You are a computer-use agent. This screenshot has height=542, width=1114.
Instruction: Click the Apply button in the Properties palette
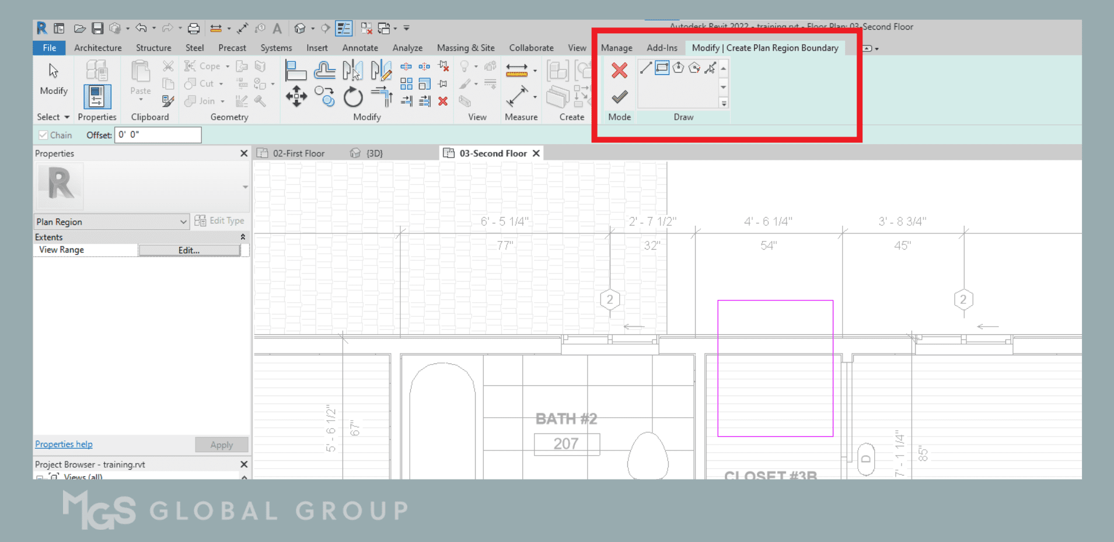(x=222, y=444)
